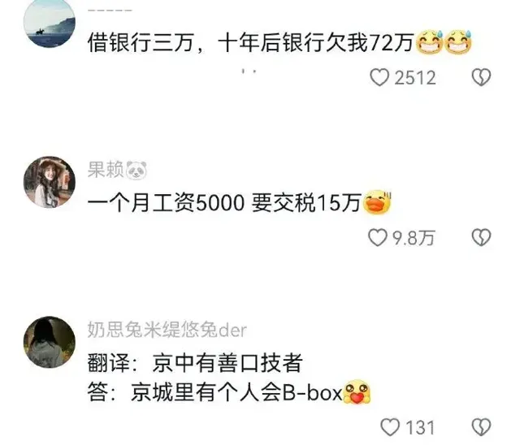
Task: Tap broken heart on 果赖's comment
Action: [x=481, y=238]
